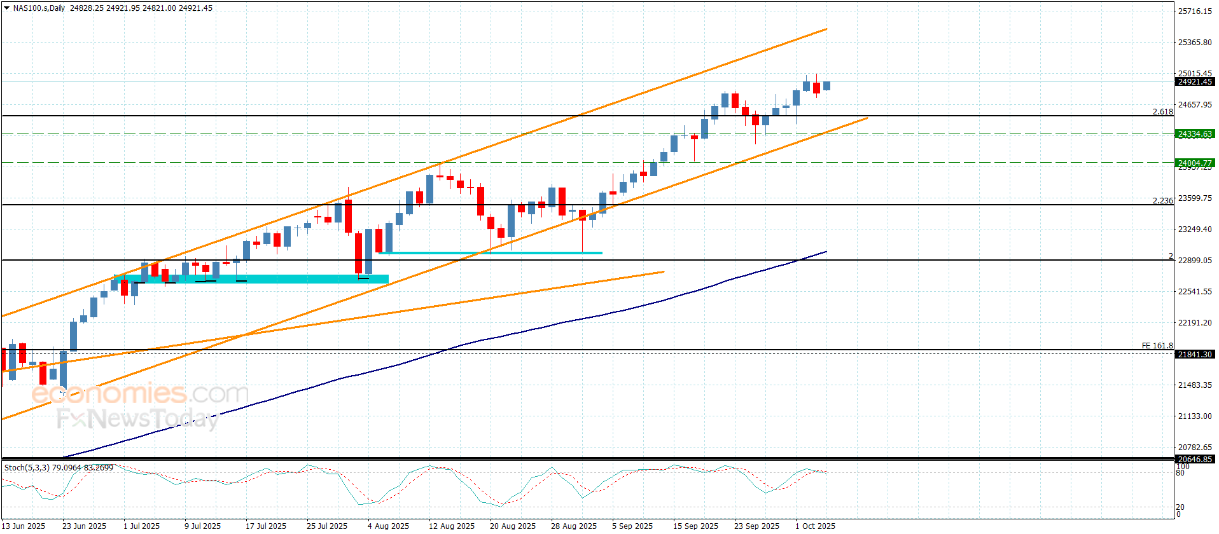
Task: Click the 22541.55 price axis value
Action: pos(1195,292)
